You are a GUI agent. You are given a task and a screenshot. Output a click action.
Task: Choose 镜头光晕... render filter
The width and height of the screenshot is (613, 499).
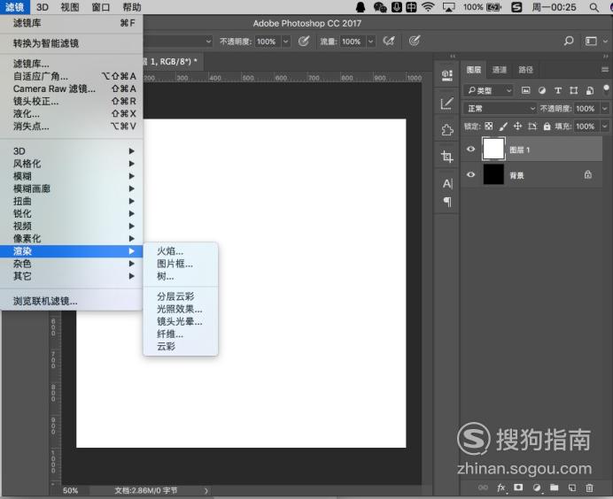[181, 321]
